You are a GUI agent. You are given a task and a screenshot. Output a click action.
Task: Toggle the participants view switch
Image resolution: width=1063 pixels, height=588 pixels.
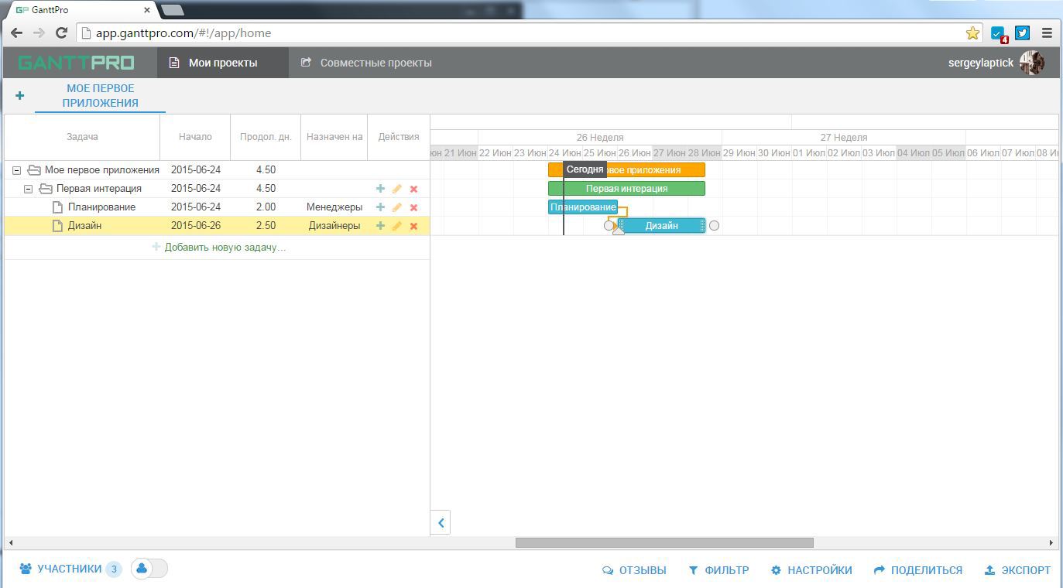tap(149, 569)
